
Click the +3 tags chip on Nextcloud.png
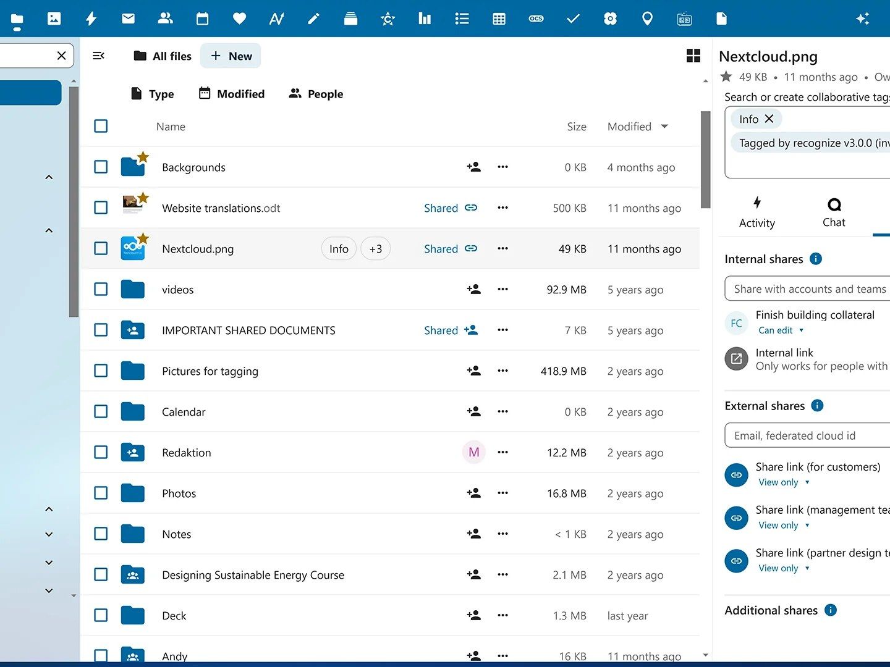375,249
